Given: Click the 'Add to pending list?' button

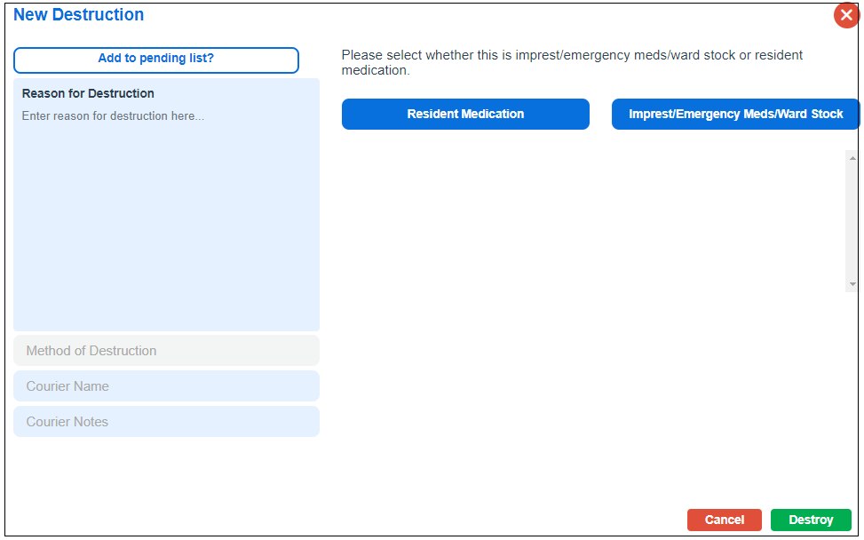Looking at the screenshot, I should pos(156,60).
